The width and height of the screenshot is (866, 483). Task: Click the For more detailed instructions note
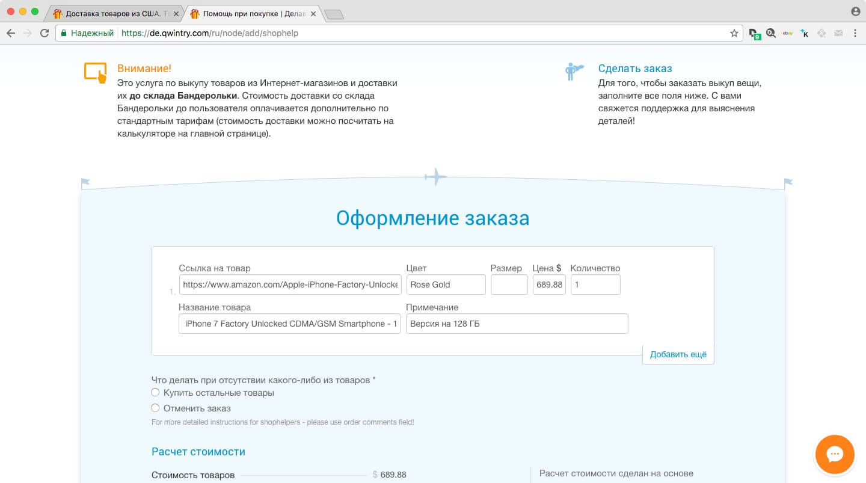[283, 422]
